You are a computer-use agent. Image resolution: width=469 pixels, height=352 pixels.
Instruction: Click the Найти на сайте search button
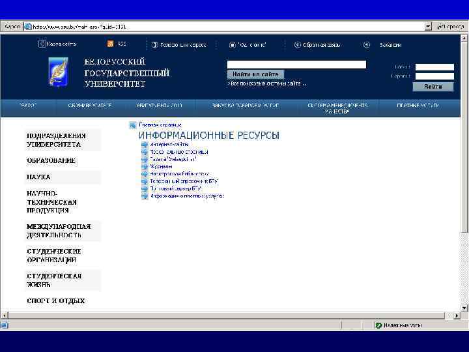click(x=255, y=74)
